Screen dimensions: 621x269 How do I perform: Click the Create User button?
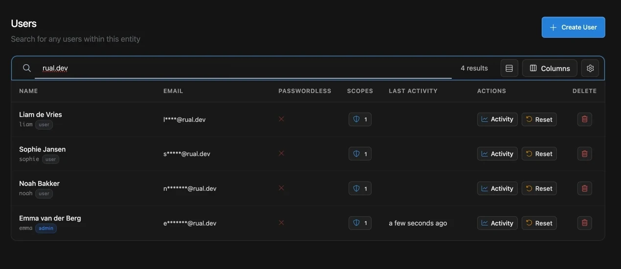coord(573,27)
